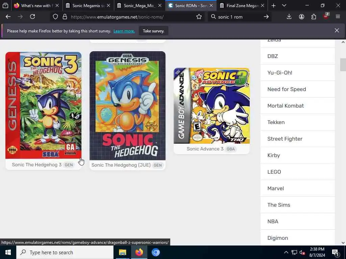Open the Firefox account icon

coord(301,17)
